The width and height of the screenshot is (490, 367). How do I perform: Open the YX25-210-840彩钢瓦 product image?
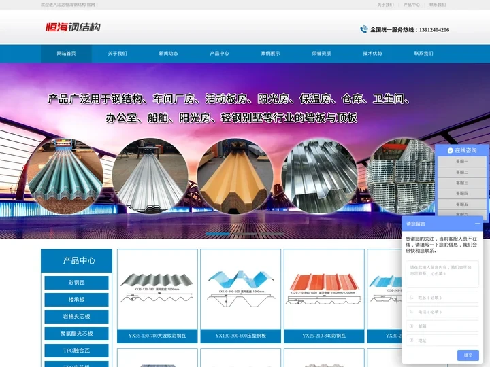[x=324, y=290]
